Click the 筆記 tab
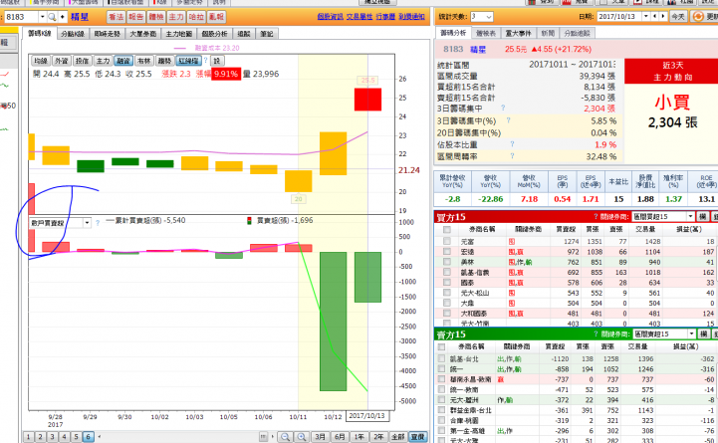718x443 pixels. coord(267,34)
